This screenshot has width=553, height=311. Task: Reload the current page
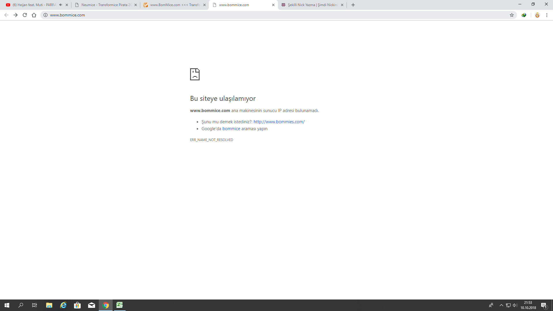25,15
